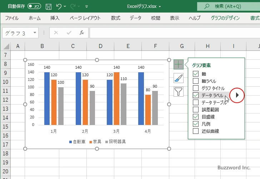This screenshot has height=179, width=260.
Task: Select row 19 header
Action: tap(5, 163)
